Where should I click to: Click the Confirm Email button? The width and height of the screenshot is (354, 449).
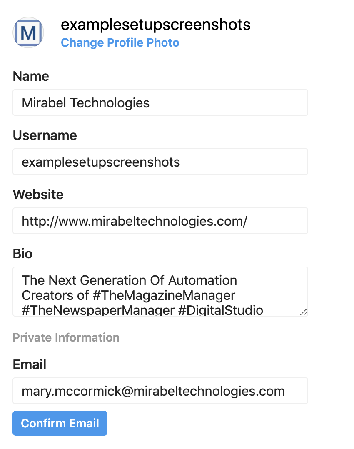pyautogui.click(x=60, y=423)
